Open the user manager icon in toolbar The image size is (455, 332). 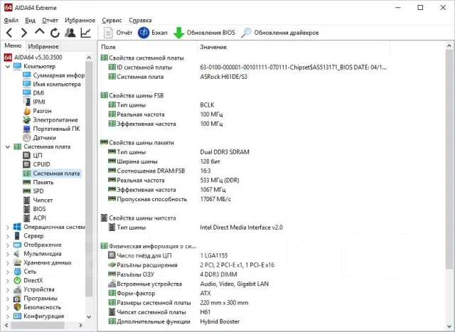tap(70, 33)
